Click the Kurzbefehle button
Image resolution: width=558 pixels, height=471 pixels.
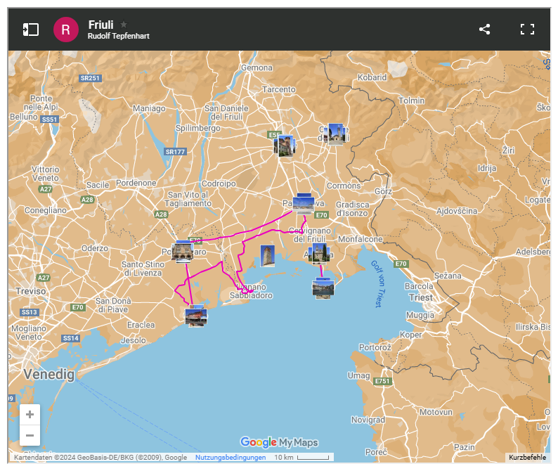[527, 458]
